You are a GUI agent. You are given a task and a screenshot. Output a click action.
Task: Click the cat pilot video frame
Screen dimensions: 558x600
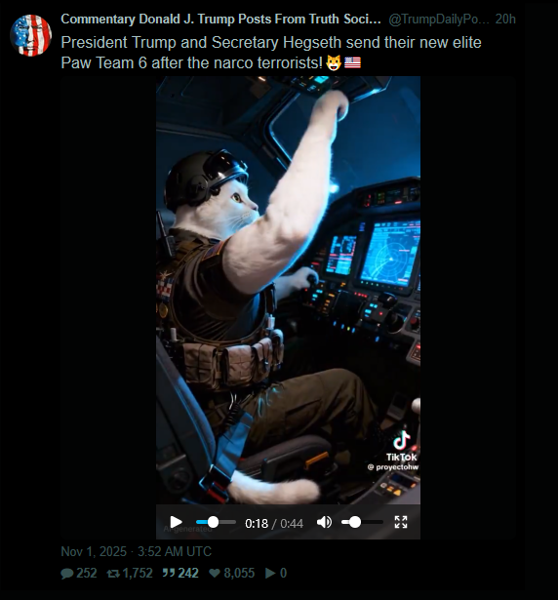tap(288, 290)
